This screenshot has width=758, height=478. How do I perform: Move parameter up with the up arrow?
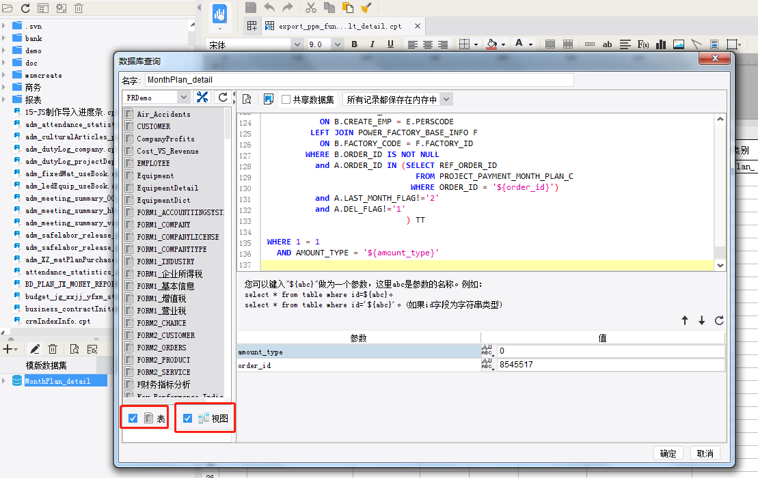coord(684,320)
